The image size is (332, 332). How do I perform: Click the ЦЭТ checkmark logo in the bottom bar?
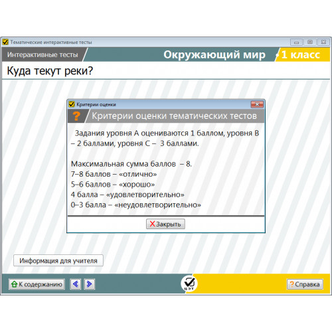tap(189, 283)
